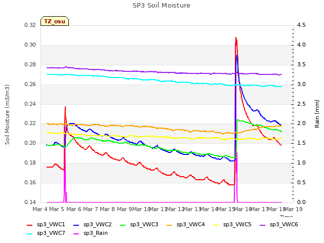Click the 0.30 left axis value
This screenshot has width=324, height=243.
(x=30, y=45)
